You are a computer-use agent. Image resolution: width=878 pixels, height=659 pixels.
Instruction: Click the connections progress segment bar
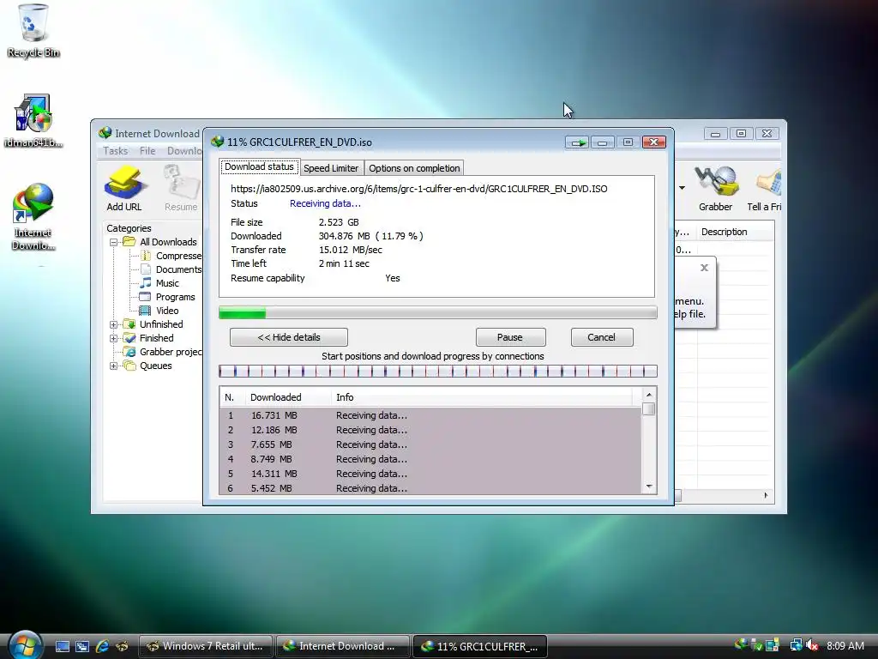point(438,371)
